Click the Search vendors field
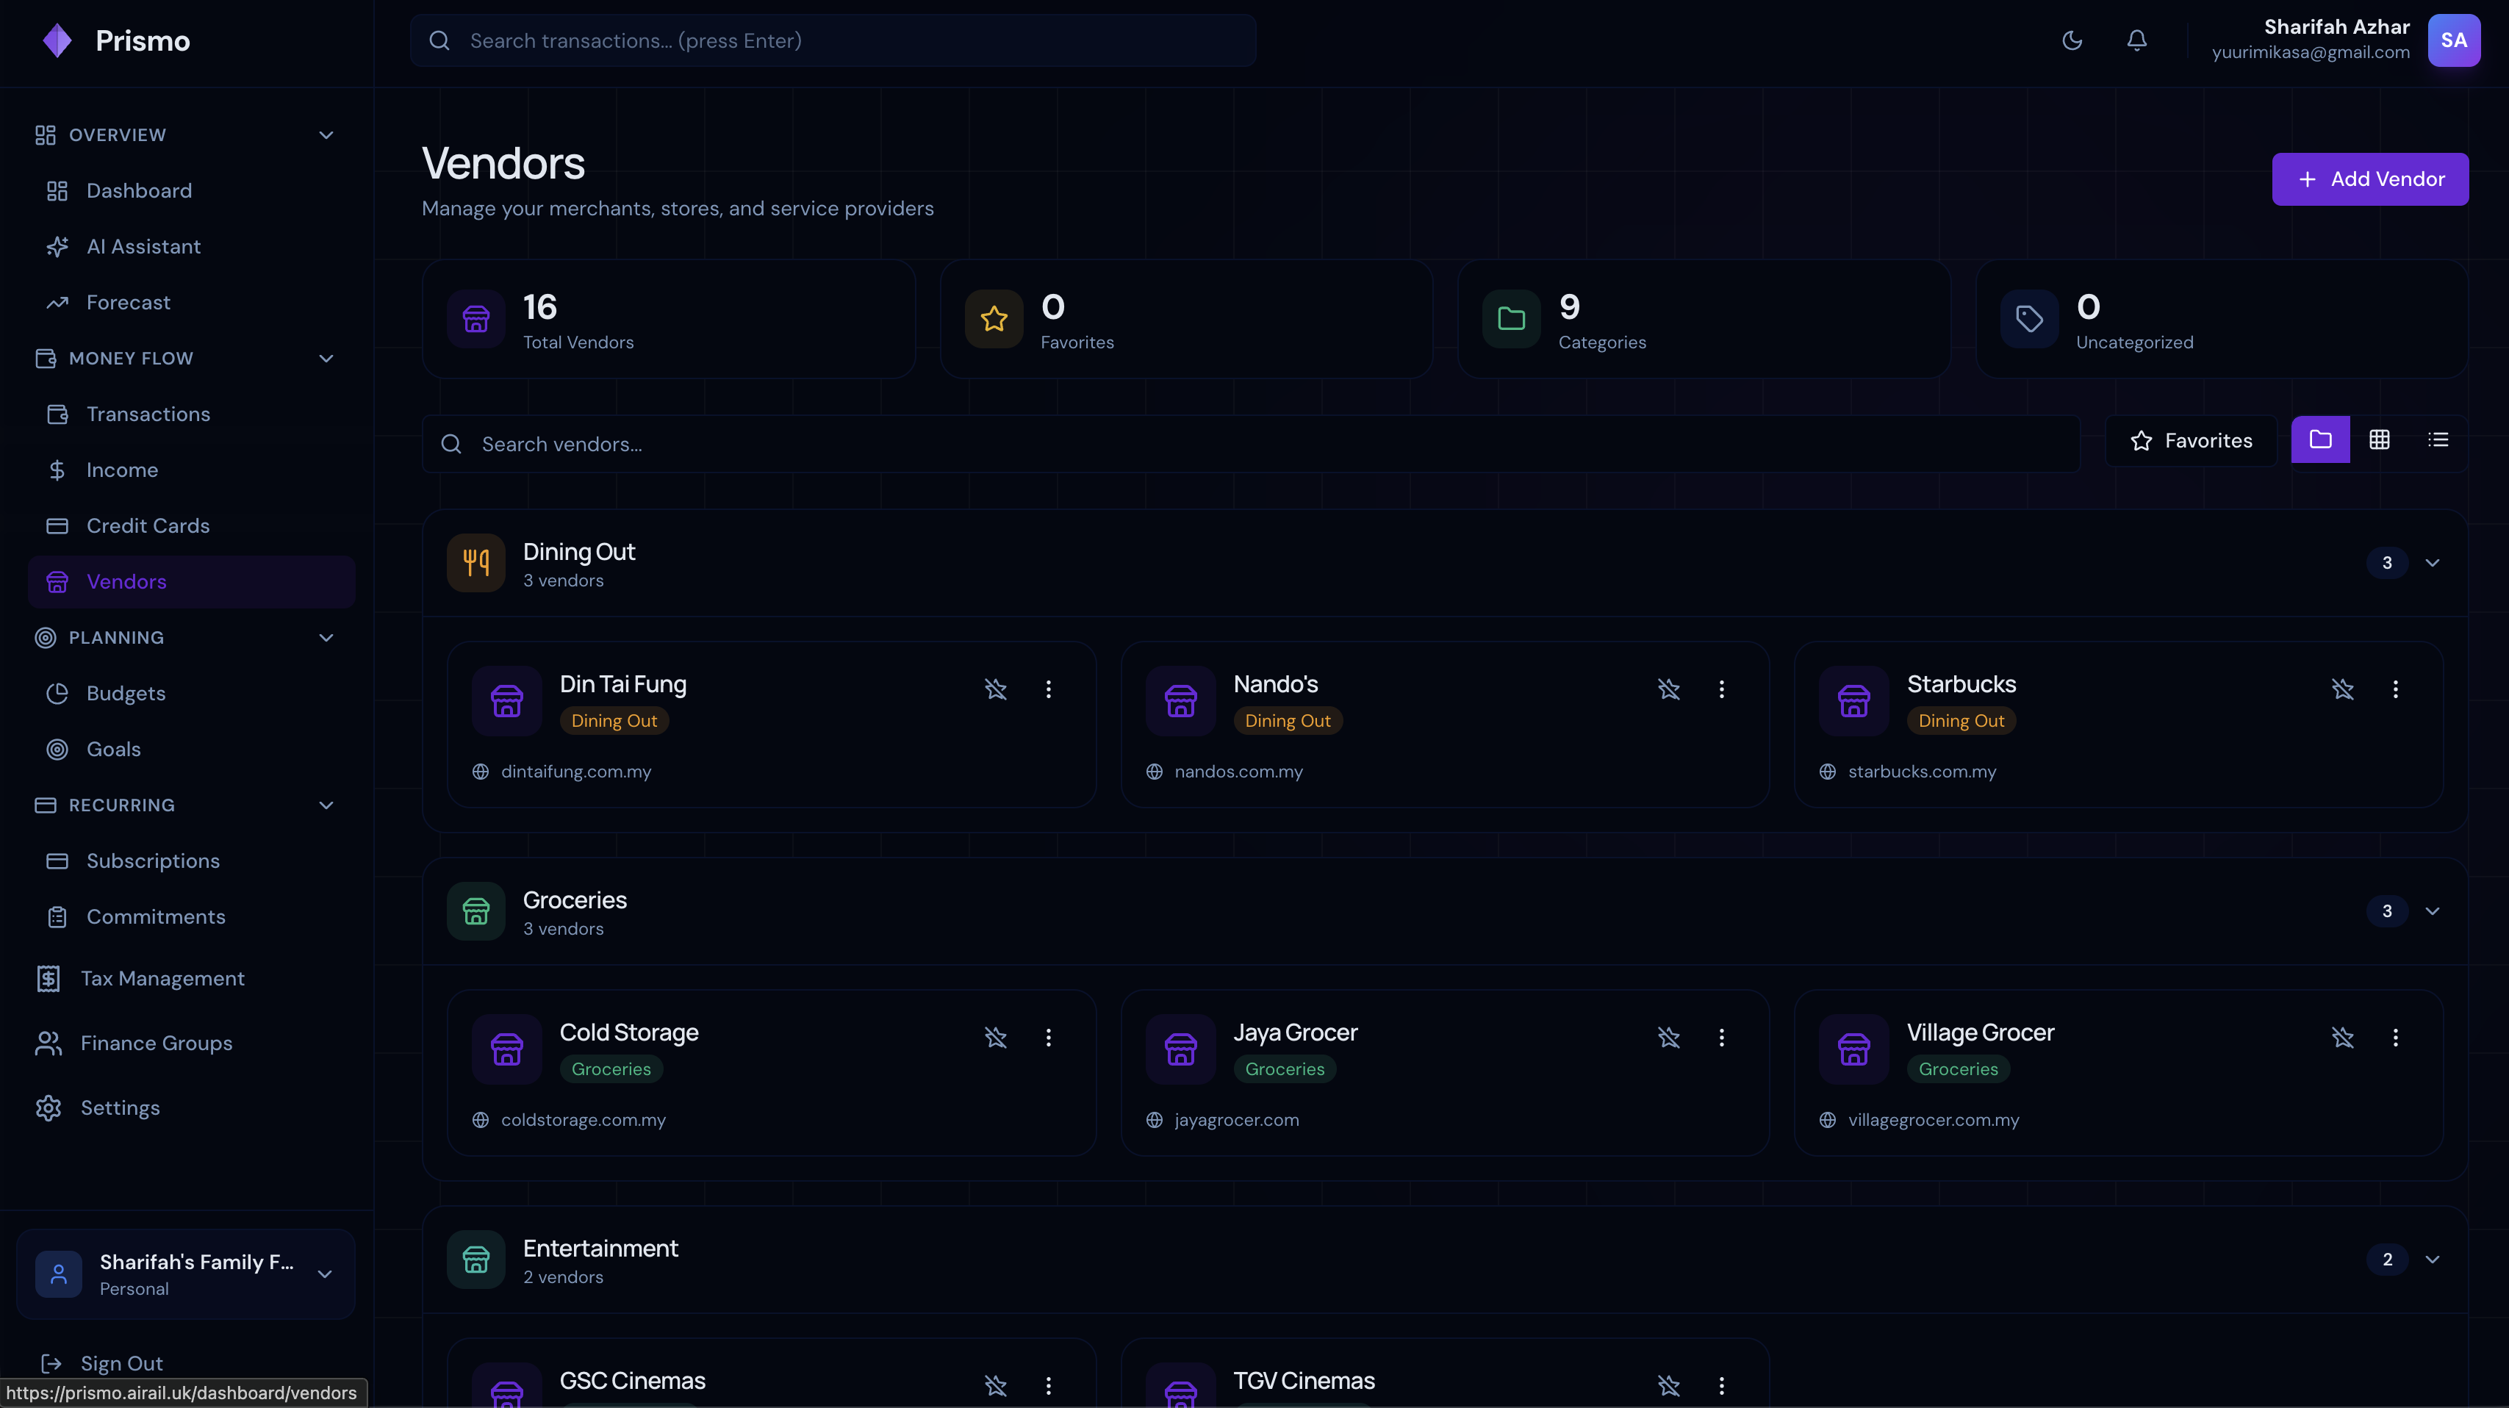Viewport: 2509px width, 1408px height. click(x=1252, y=444)
